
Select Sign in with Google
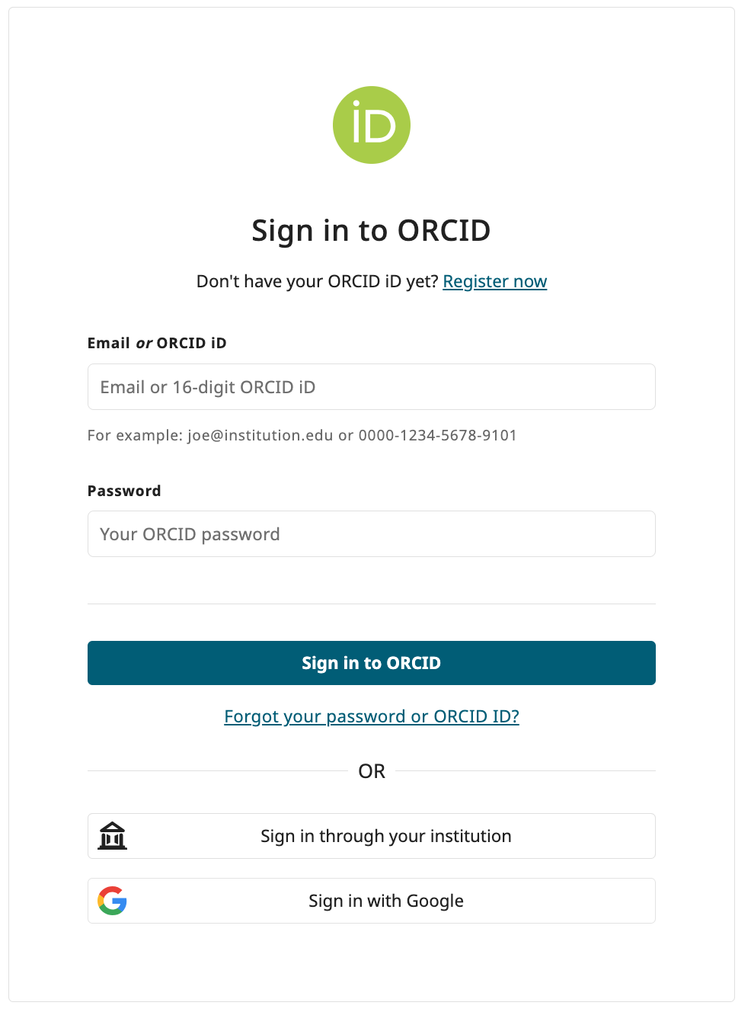pos(371,900)
